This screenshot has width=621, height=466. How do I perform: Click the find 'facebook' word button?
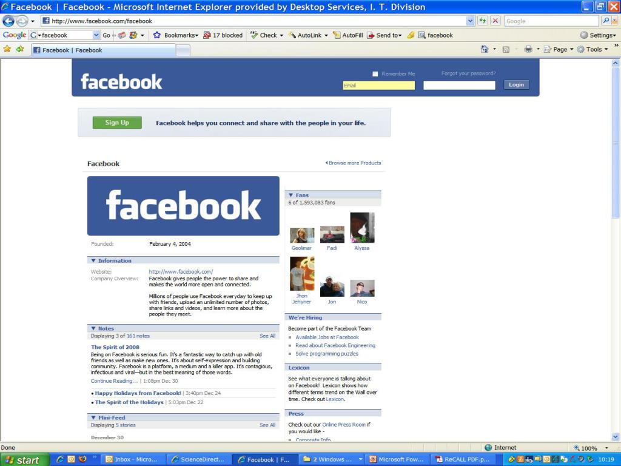pos(435,35)
